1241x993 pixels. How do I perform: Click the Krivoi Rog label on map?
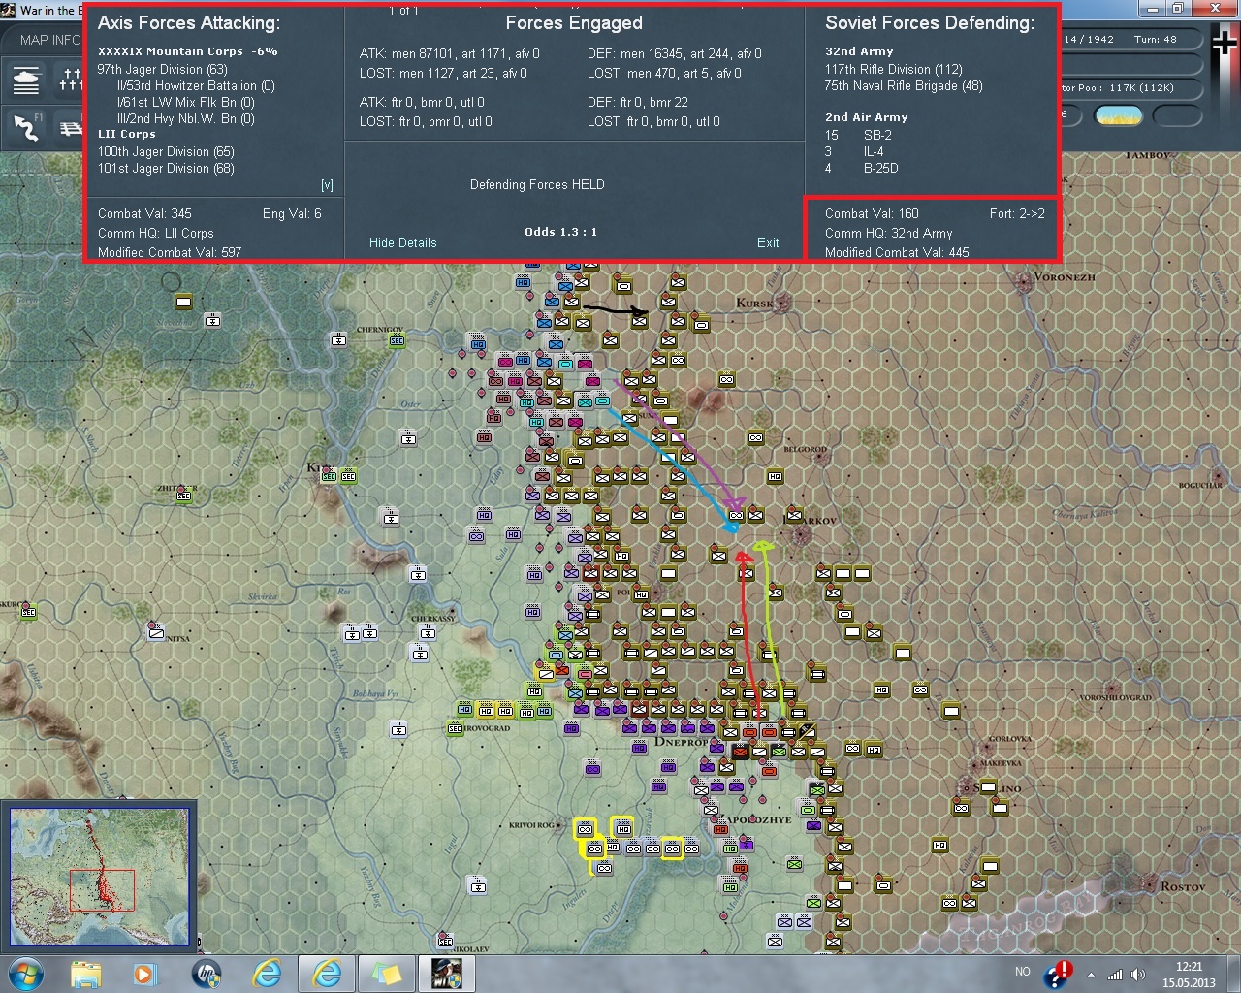531,826
